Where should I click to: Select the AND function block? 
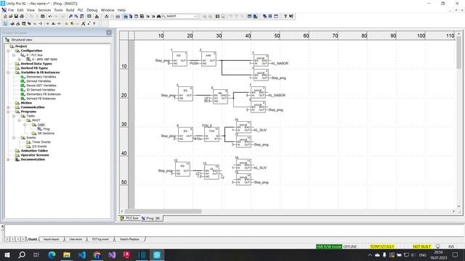pos(209,59)
